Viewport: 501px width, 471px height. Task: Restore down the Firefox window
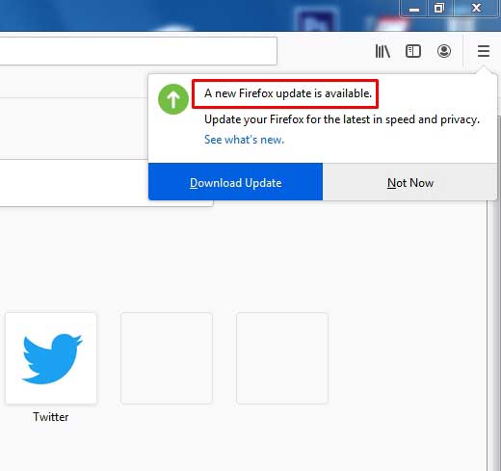(438, 9)
